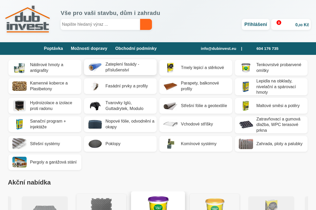Open Střešní fólie a geotextilie category
The height and width of the screenshot is (210, 316).
pyautogui.click(x=196, y=106)
